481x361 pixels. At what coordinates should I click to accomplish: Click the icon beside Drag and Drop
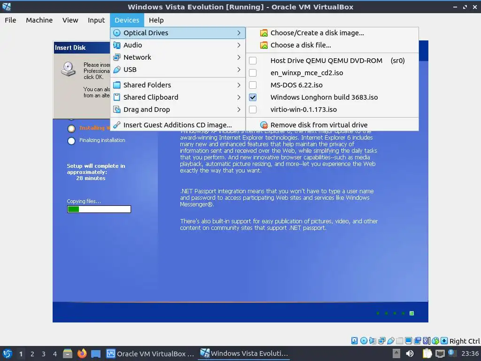coord(117,110)
